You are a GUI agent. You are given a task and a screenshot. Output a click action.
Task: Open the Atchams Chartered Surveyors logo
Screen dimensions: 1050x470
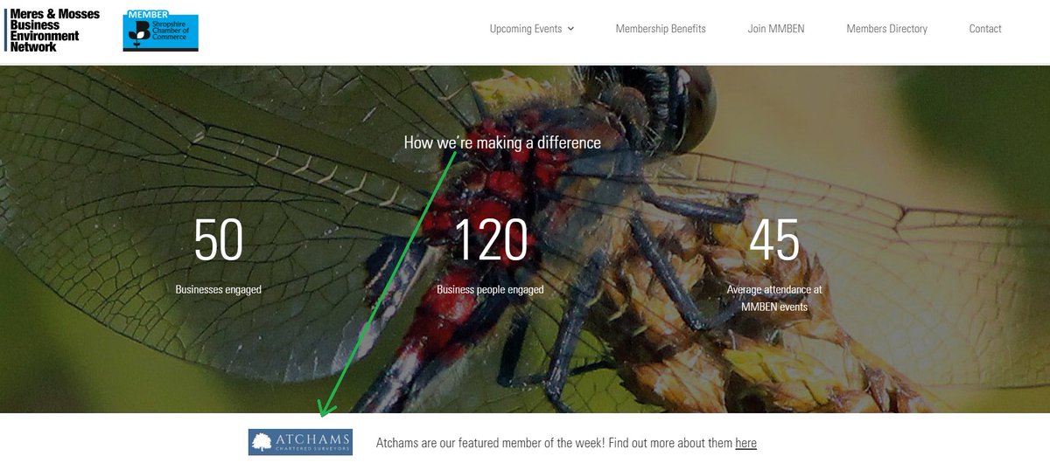point(300,442)
